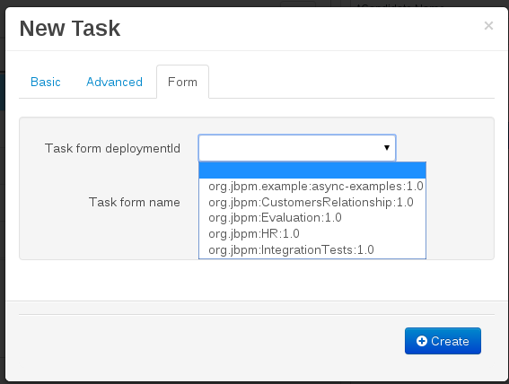This screenshot has height=384, width=509.
Task: Close the New Task dialog
Action: click(x=488, y=26)
